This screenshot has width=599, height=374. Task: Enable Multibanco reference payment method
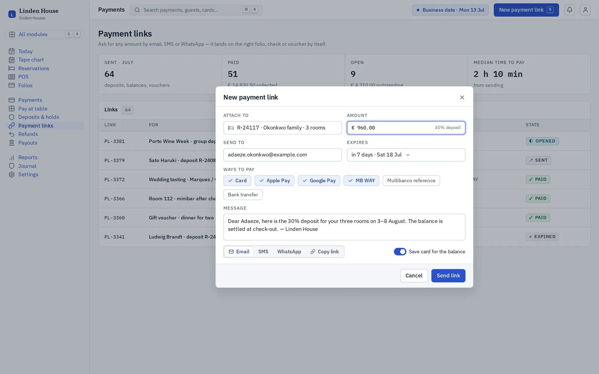tap(411, 180)
